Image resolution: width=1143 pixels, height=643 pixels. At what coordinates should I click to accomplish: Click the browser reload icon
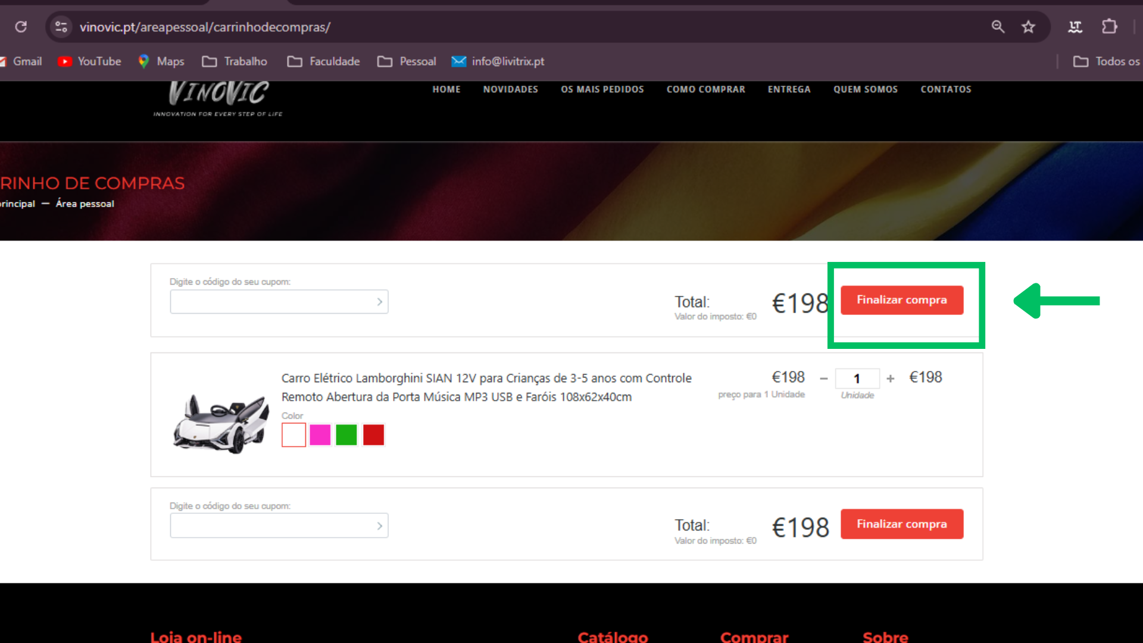21,27
